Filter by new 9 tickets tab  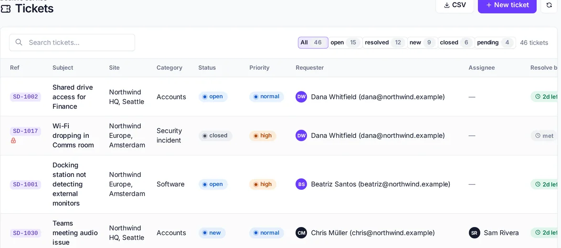tap(423, 42)
